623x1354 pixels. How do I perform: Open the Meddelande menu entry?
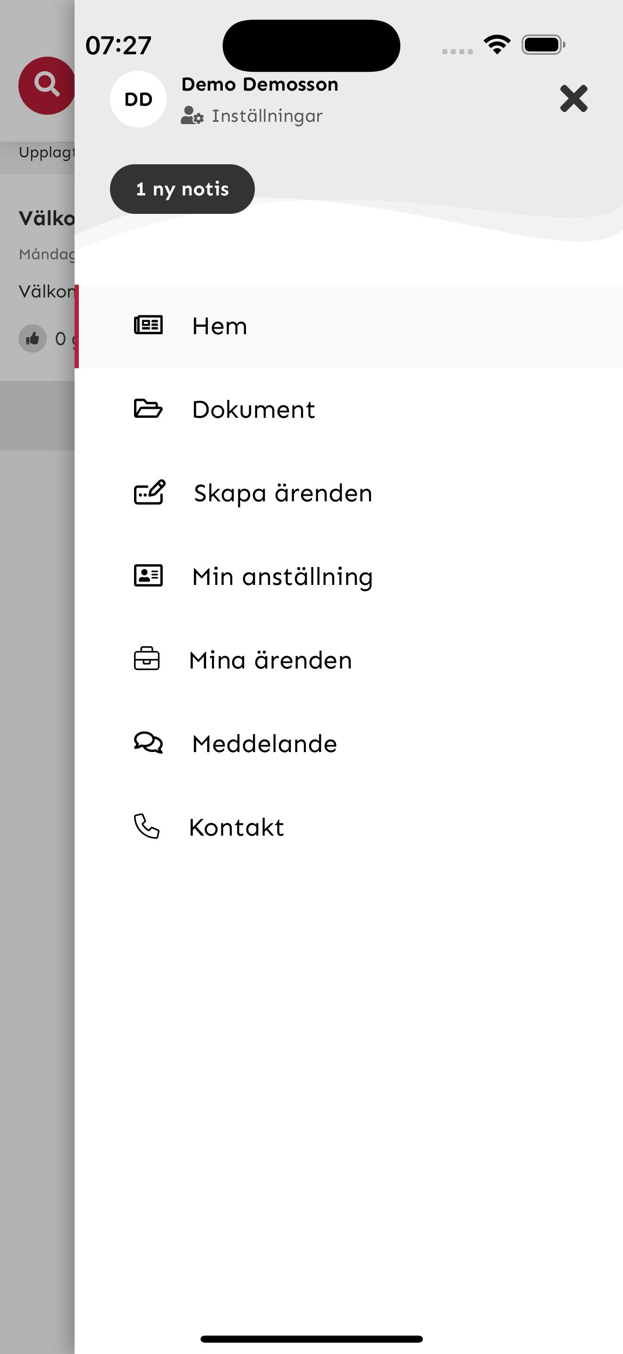pos(349,743)
